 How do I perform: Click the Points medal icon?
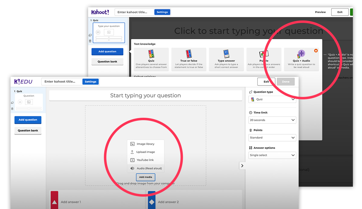[x=251, y=130]
